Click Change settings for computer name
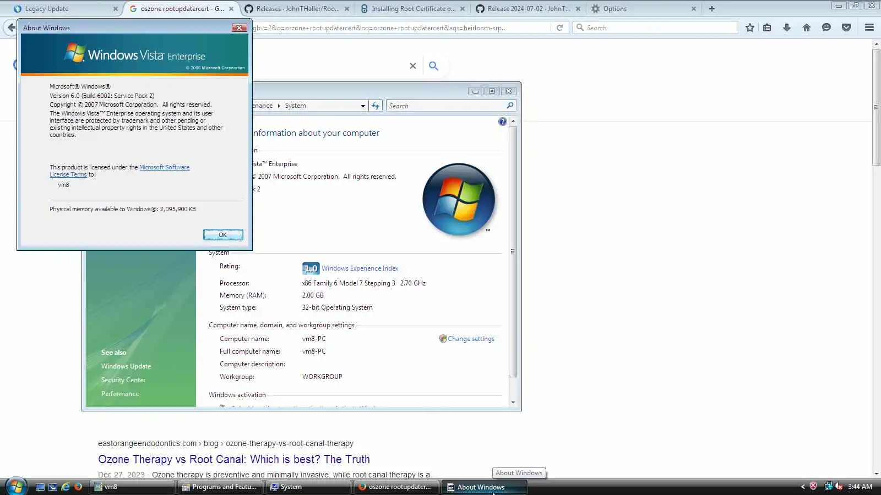This screenshot has width=881, height=495. tap(471, 339)
